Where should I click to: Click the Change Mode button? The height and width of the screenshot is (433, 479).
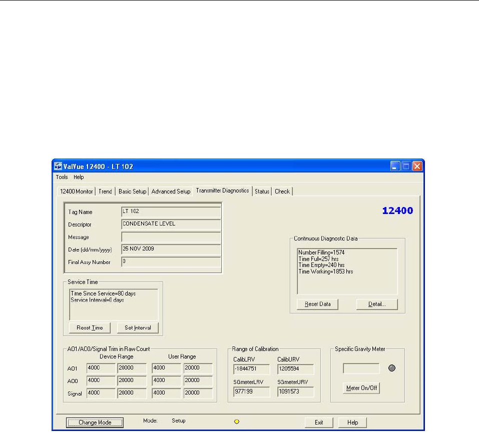click(x=95, y=422)
